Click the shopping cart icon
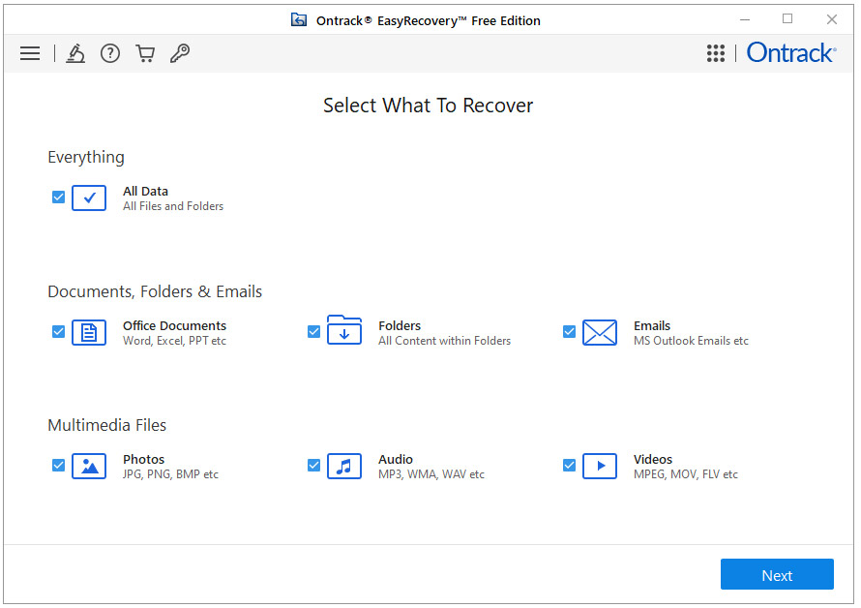Image resolution: width=861 pixels, height=608 pixels. (x=145, y=53)
